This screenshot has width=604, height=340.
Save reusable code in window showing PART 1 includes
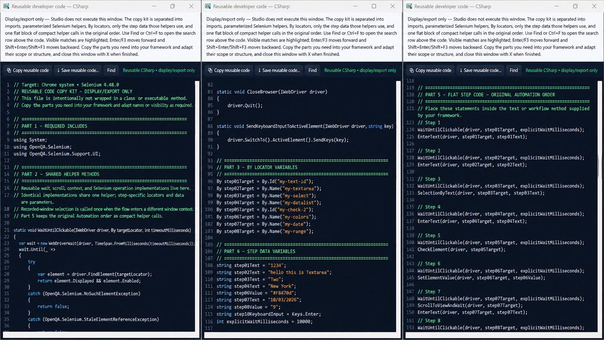(78, 70)
